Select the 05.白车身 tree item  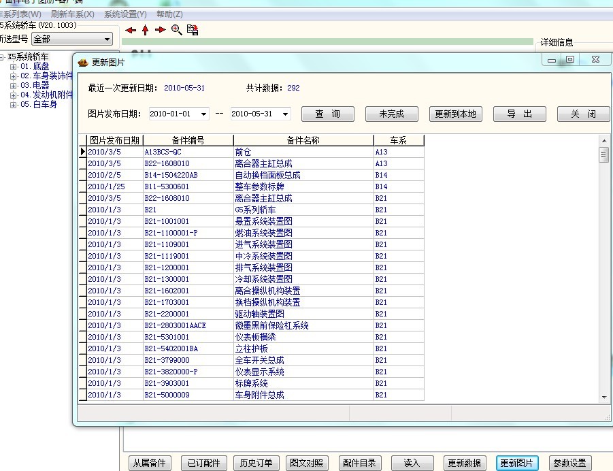click(x=38, y=105)
